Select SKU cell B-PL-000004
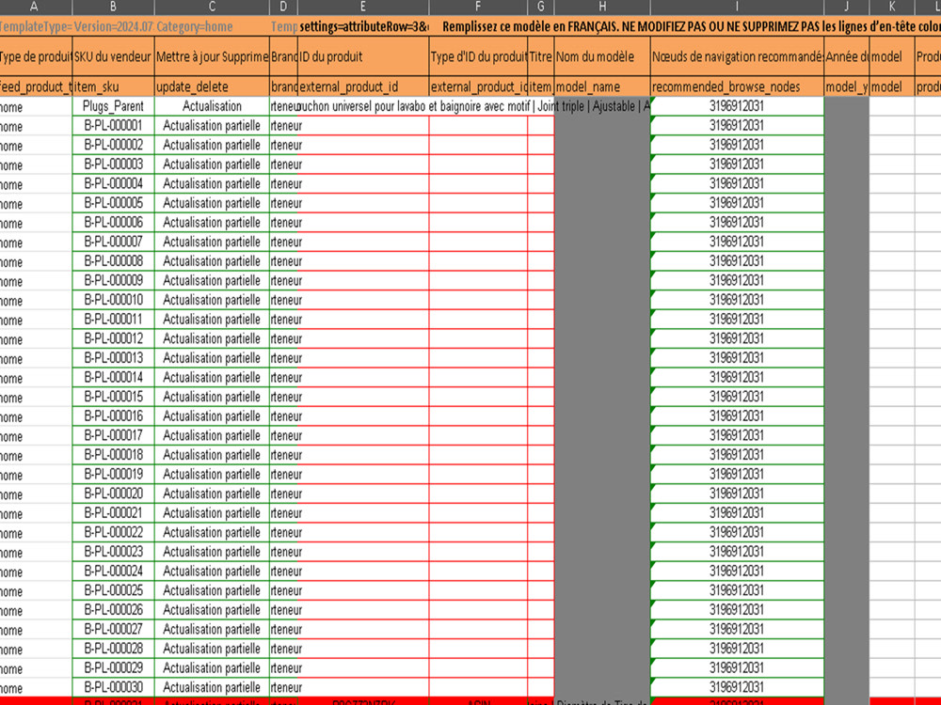 [114, 183]
